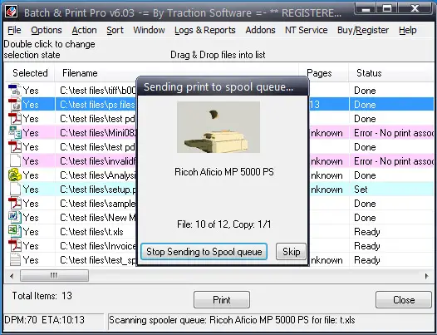Click the Word document icon for New M file

(15, 217)
